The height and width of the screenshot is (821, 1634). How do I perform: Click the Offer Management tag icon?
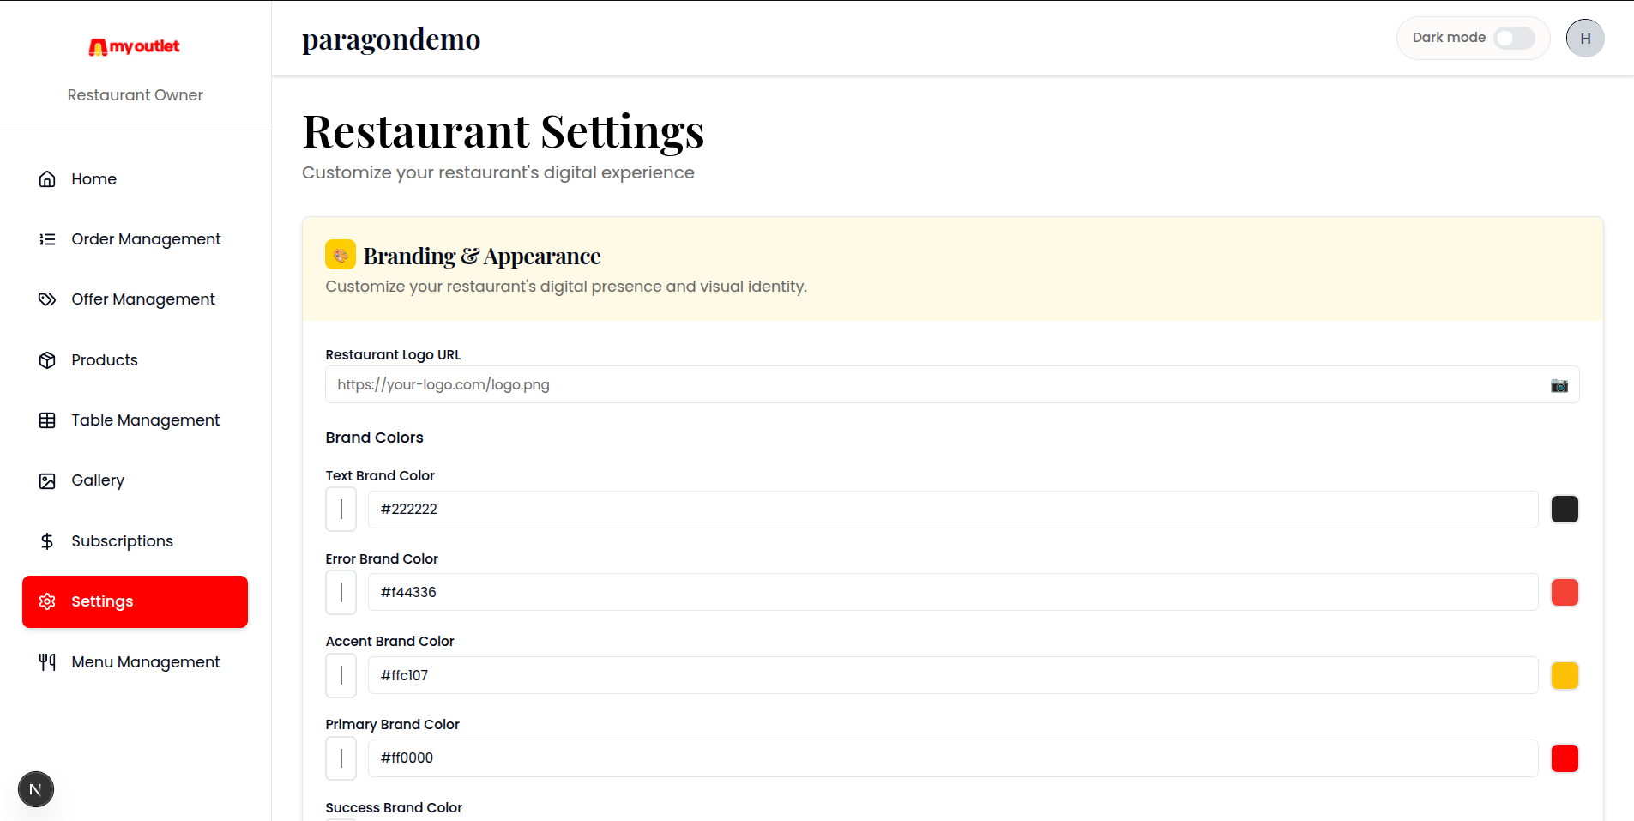click(47, 299)
